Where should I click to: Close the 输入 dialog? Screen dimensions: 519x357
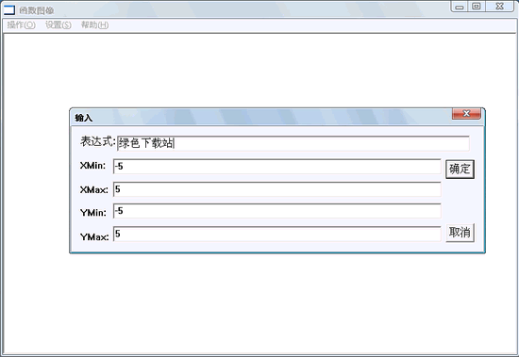pyautogui.click(x=466, y=114)
